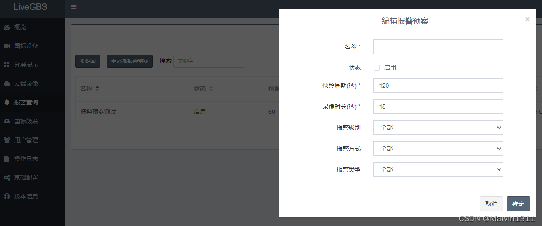542x226 pixels.
Task: Focus the 名称 input field
Action: [438, 47]
